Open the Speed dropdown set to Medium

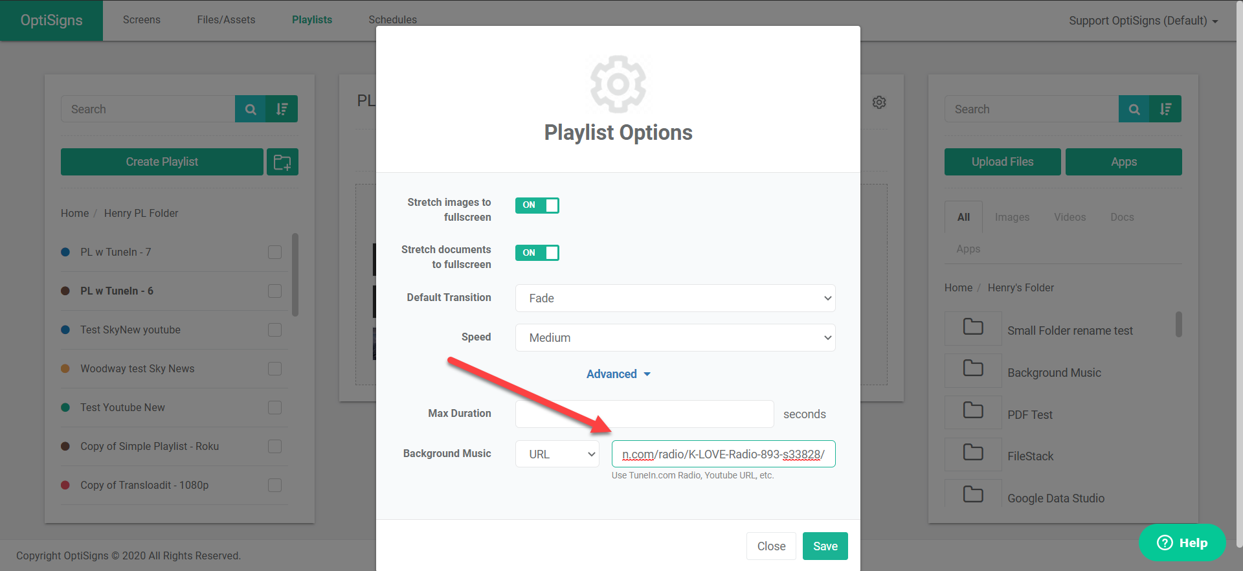click(x=675, y=338)
